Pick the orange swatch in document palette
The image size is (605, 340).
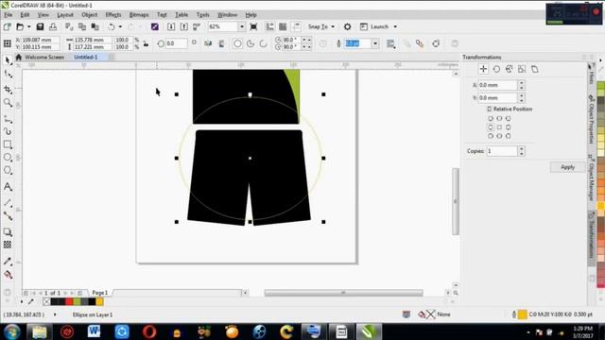coord(99,301)
